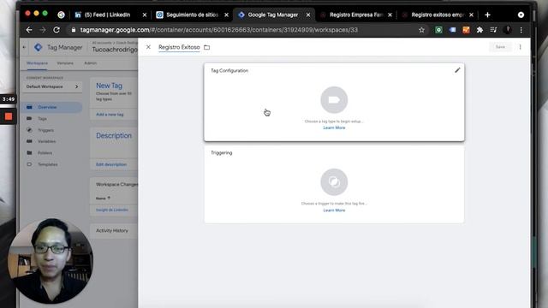Close the Registro Exitoso tag panel
Image resolution: width=548 pixels, height=308 pixels.
point(148,47)
